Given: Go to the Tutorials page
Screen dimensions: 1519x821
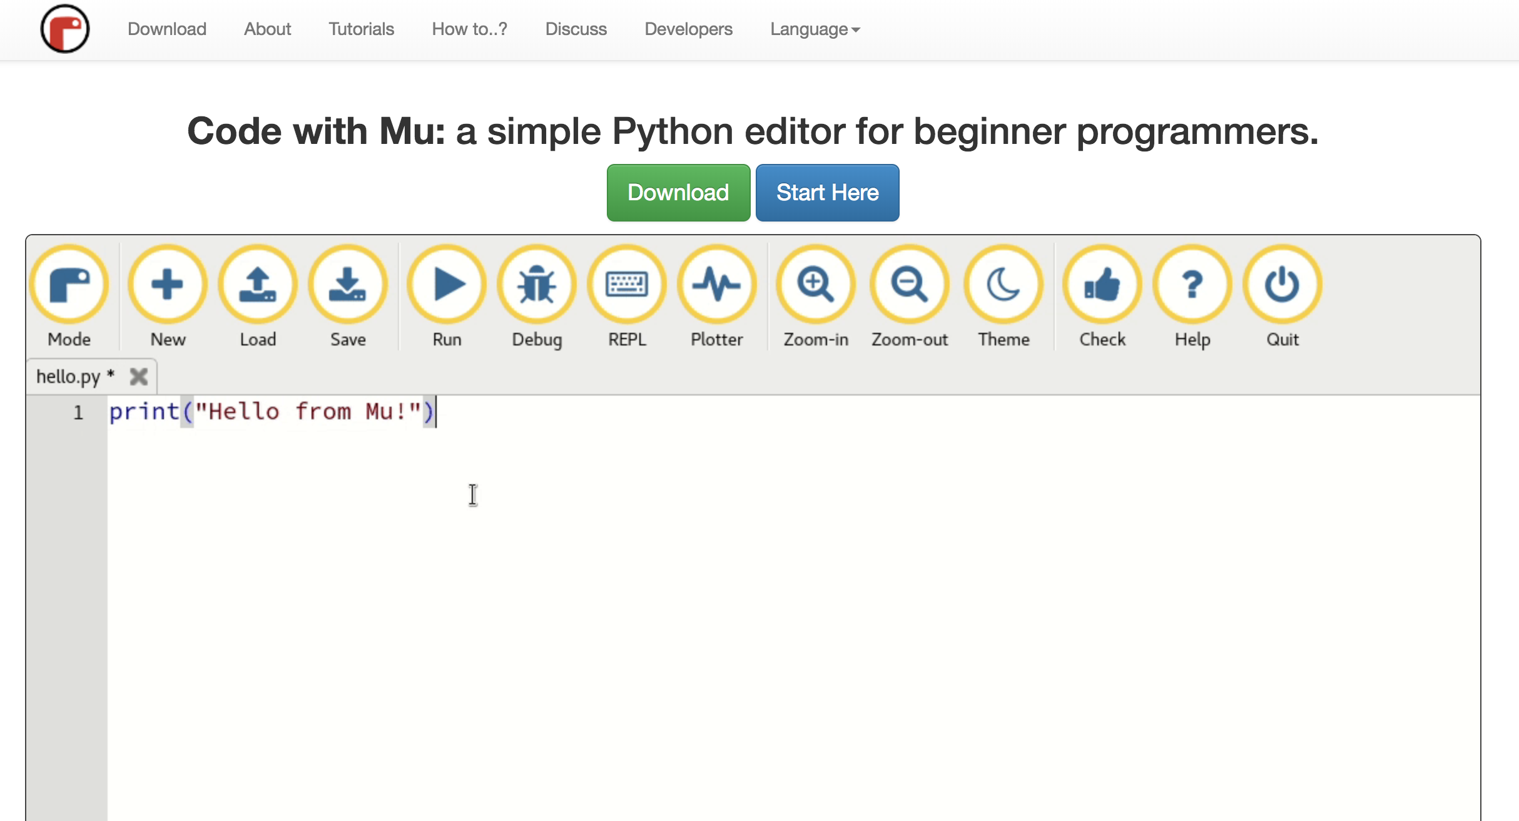Looking at the screenshot, I should (x=362, y=29).
